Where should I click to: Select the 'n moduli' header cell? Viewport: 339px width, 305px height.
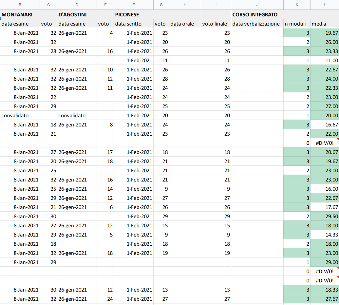point(297,24)
